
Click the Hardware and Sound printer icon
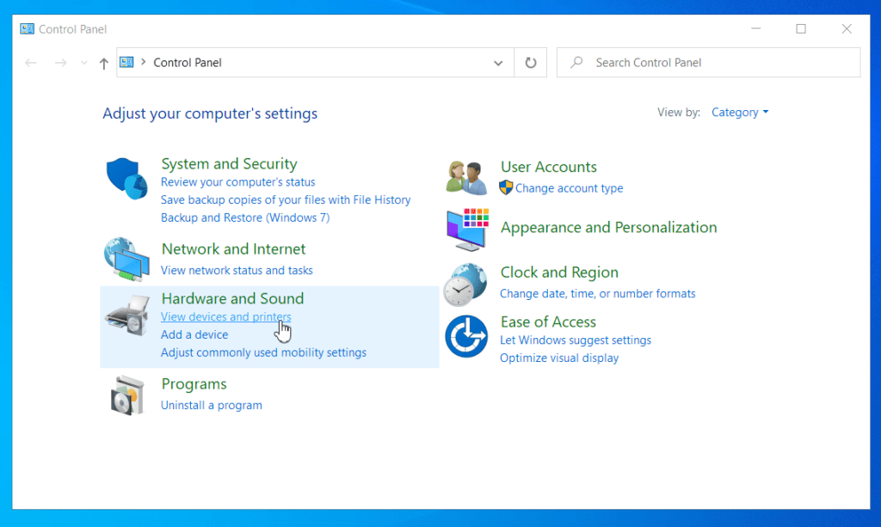tap(127, 316)
